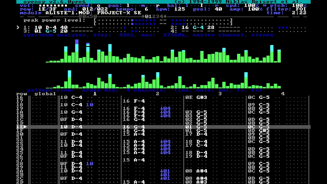Select channel 2 line showing 16 G-4 28
Viewport: 327px width, 184px height.
(x=238, y=28)
